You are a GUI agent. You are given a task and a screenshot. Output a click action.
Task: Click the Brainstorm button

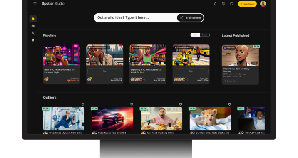(x=190, y=17)
